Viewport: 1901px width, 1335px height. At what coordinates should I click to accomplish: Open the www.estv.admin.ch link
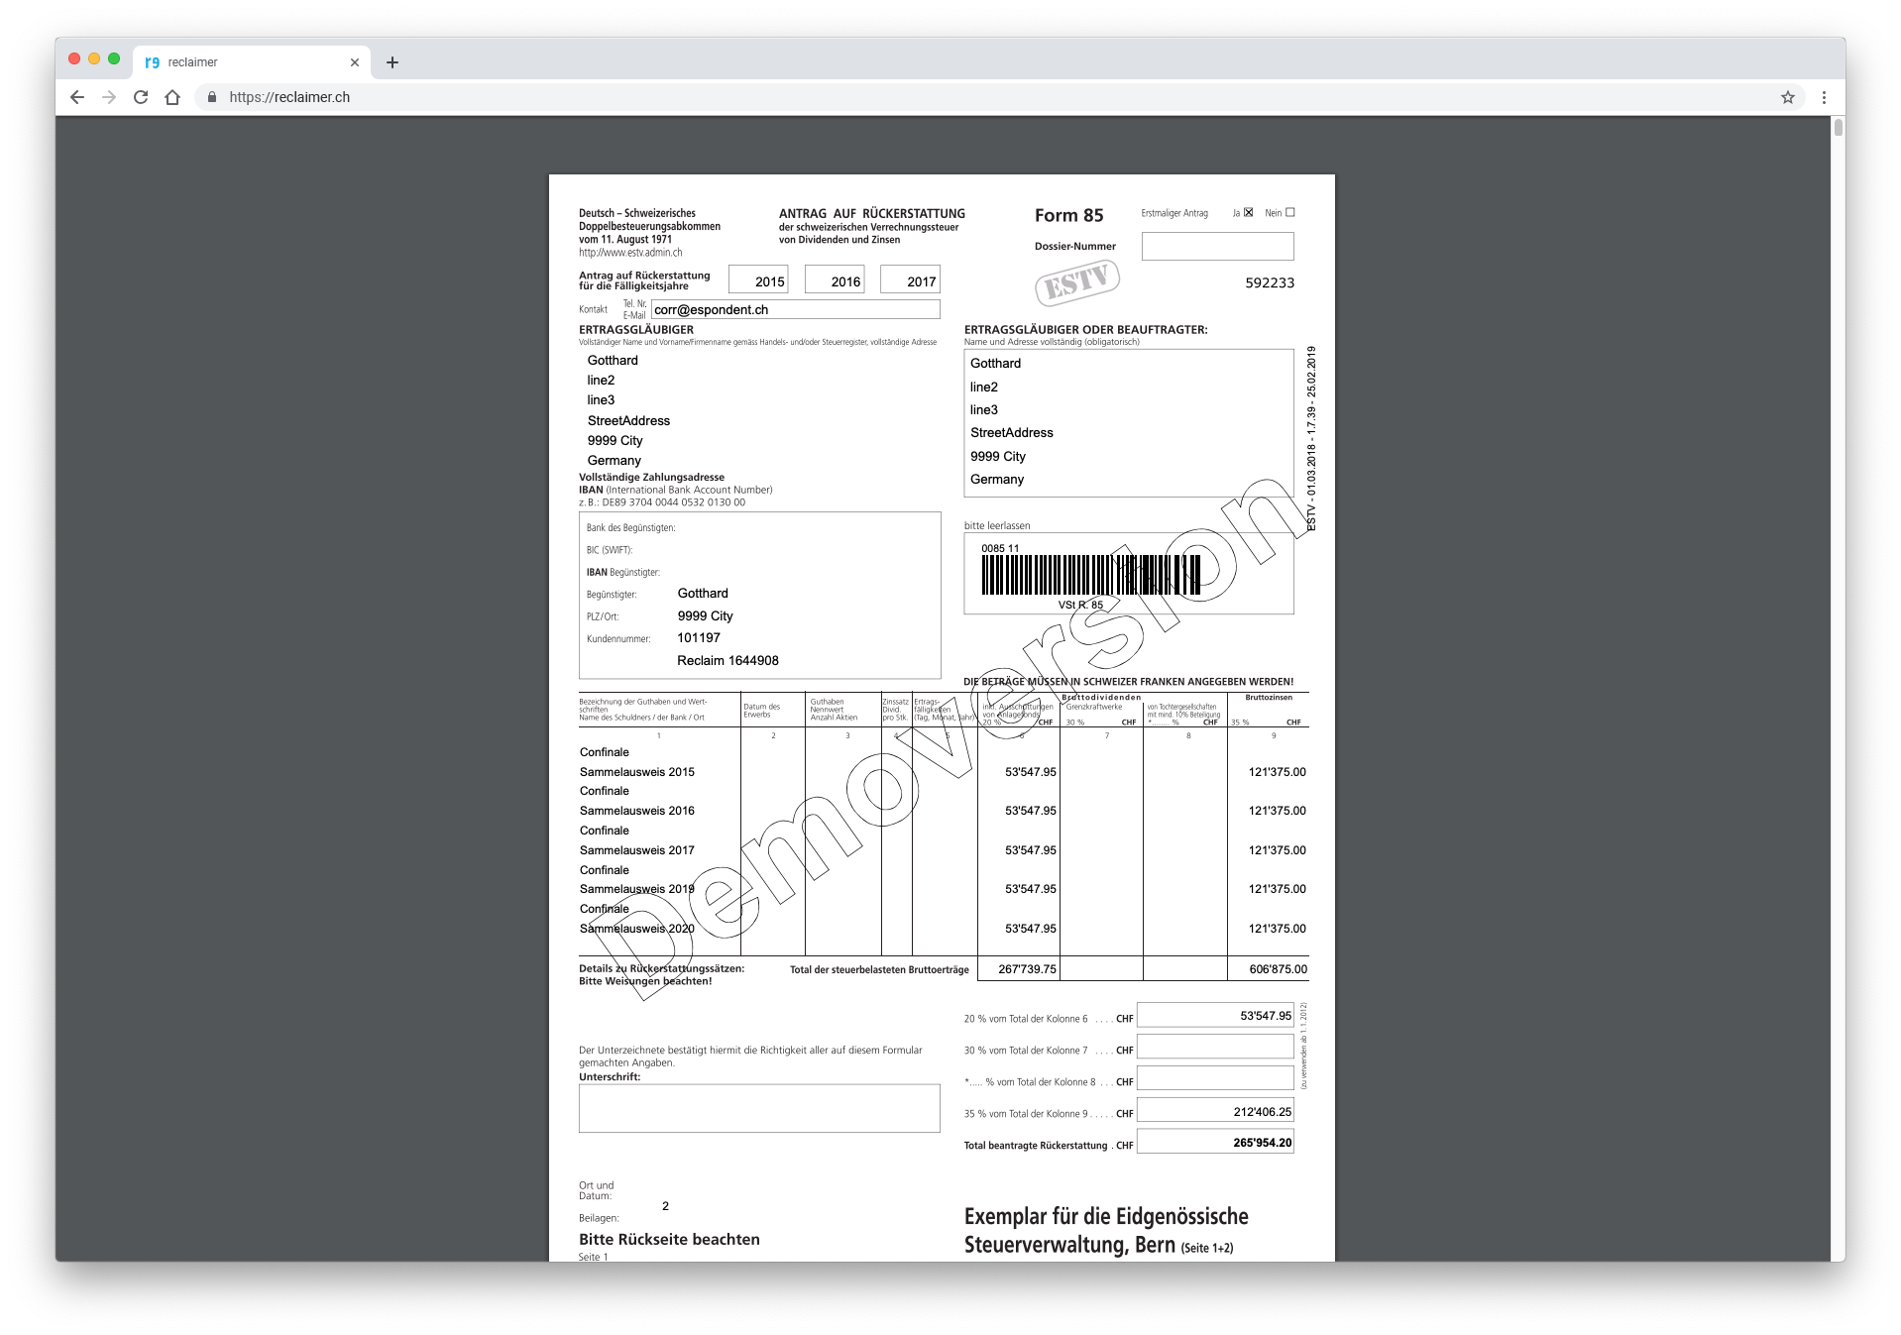(x=630, y=253)
